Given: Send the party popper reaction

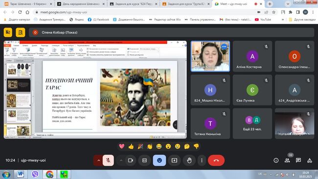Looking at the screenshot, I should (x=140, y=146).
